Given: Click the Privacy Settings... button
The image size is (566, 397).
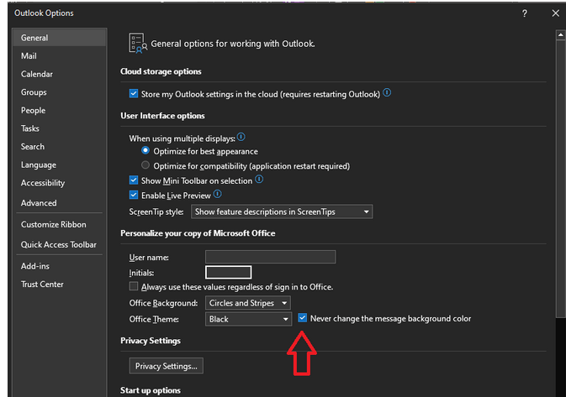Looking at the screenshot, I should (x=166, y=366).
